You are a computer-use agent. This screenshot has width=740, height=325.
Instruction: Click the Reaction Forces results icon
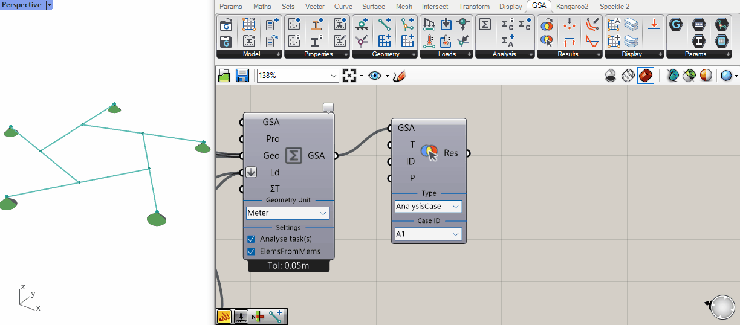tap(569, 41)
